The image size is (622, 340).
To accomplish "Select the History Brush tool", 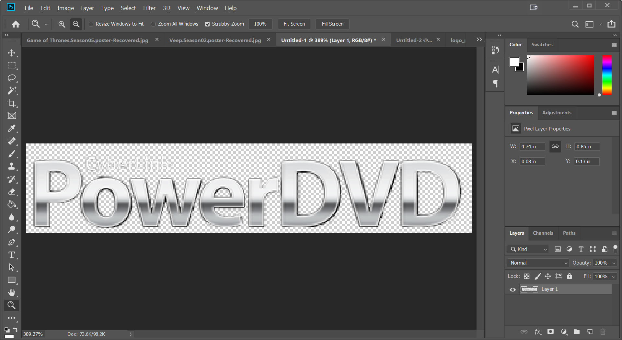I will (x=12, y=179).
